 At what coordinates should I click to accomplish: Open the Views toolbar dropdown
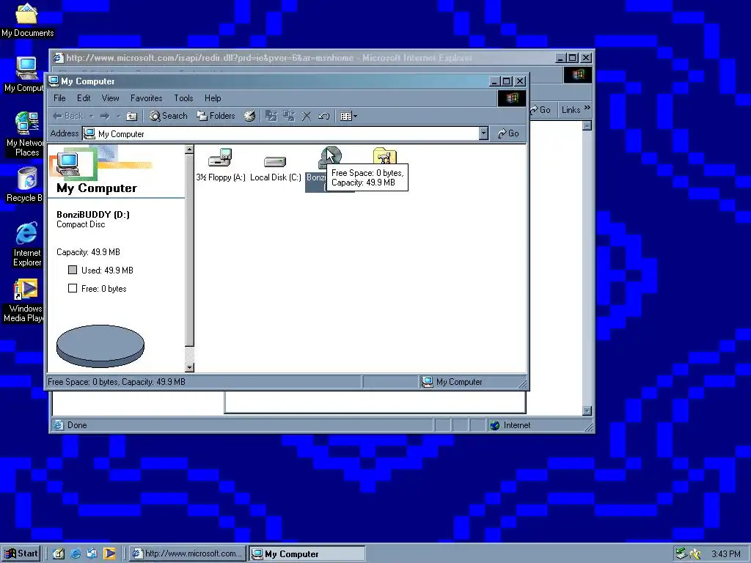348,116
